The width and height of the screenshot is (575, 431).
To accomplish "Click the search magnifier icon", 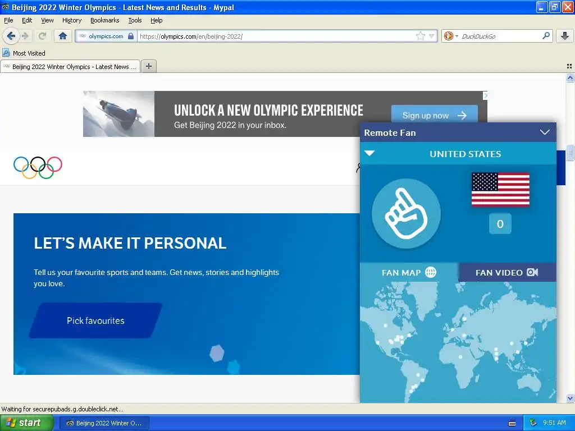I will (546, 36).
